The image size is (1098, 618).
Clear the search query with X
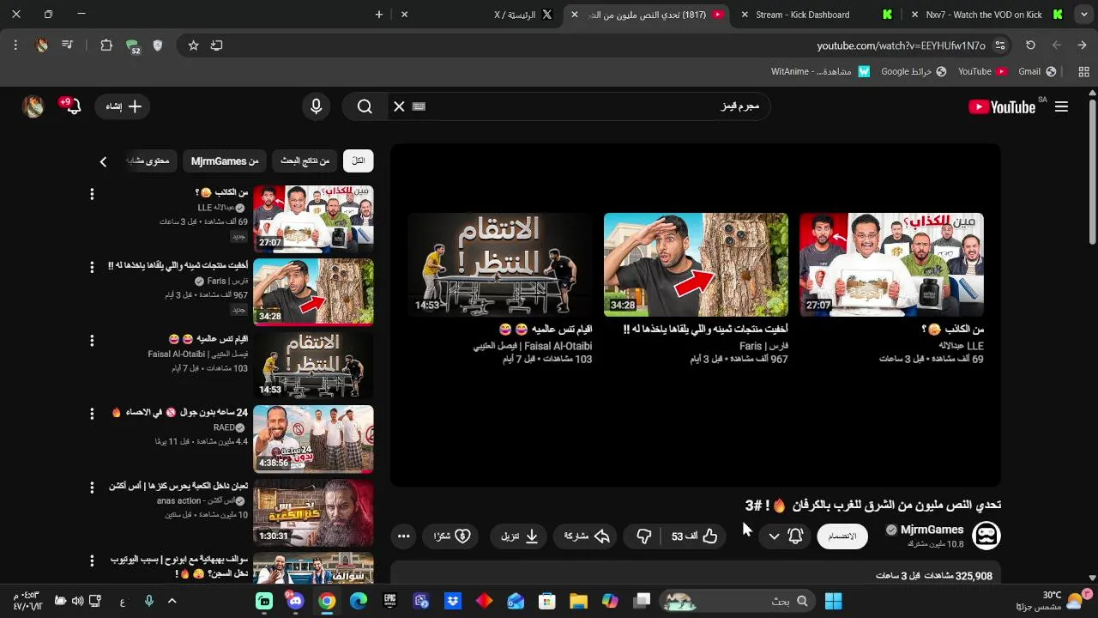click(399, 106)
